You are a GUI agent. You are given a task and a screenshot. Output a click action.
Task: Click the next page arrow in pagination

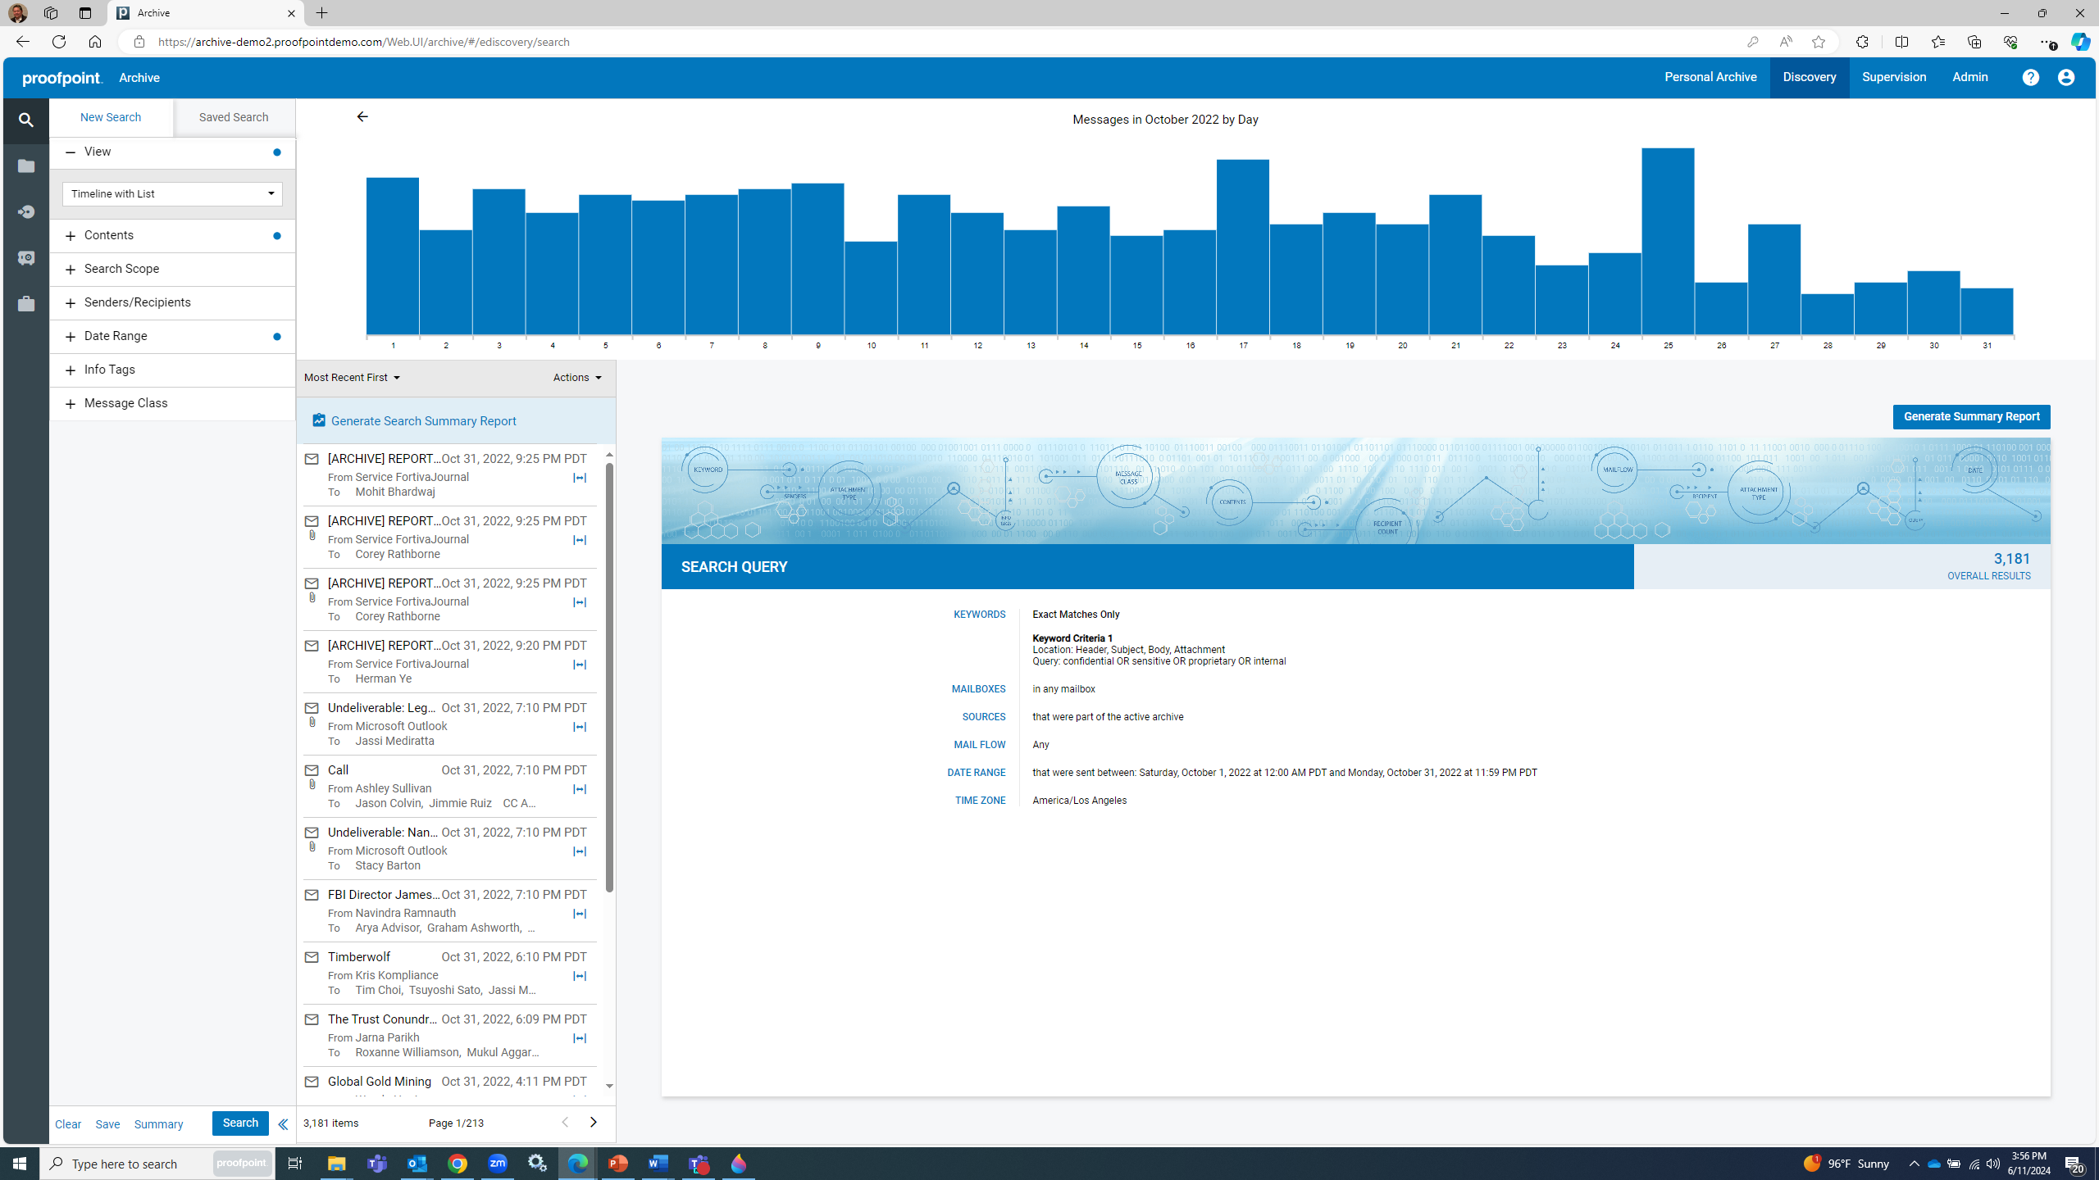(593, 1123)
